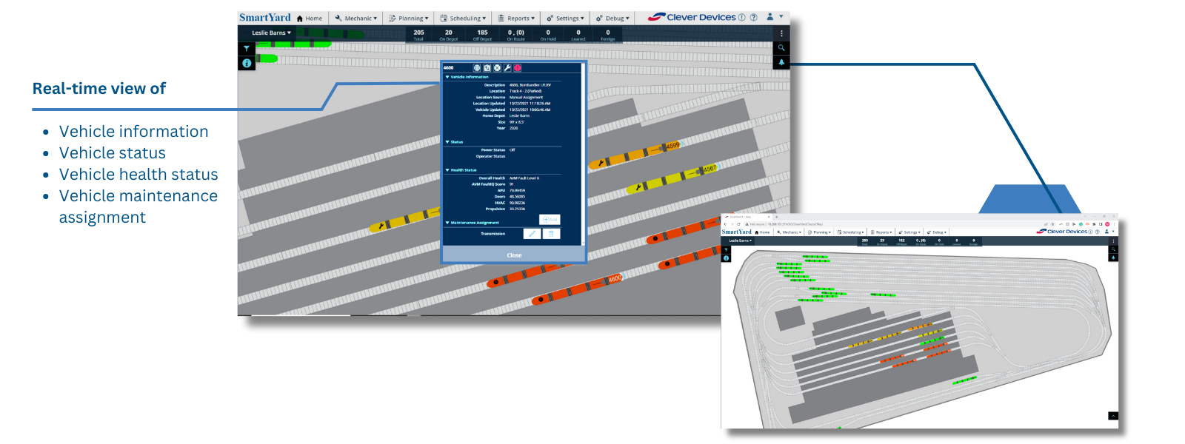Open the Mechanic dropdown menu in the main window

(x=356, y=18)
